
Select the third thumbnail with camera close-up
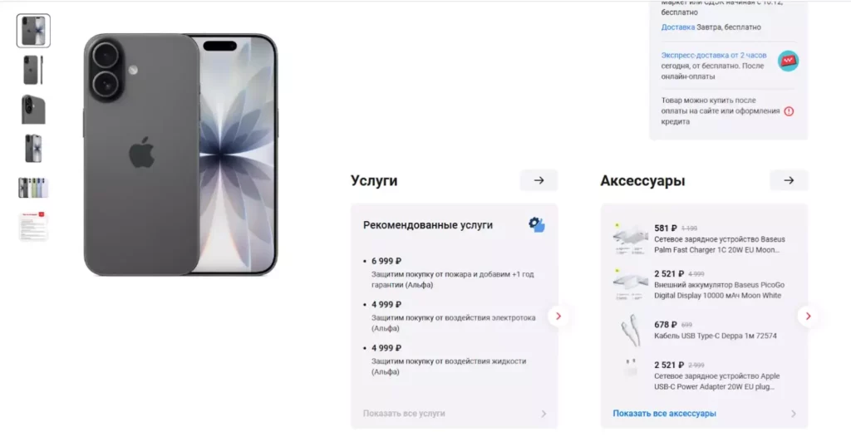pyautogui.click(x=33, y=109)
